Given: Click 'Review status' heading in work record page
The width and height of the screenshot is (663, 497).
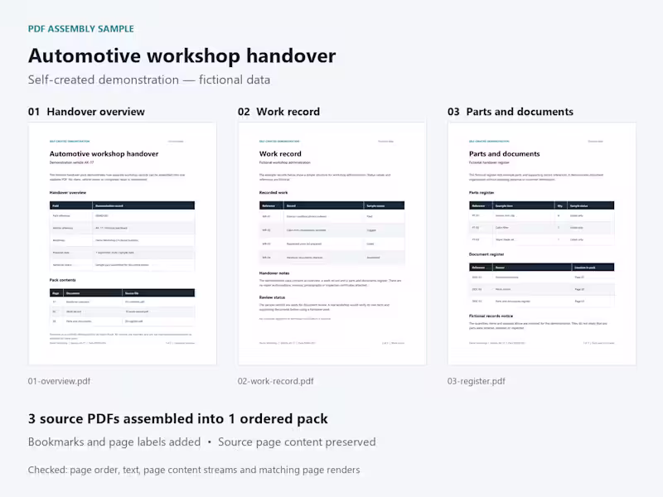Looking at the screenshot, I should tap(272, 297).
